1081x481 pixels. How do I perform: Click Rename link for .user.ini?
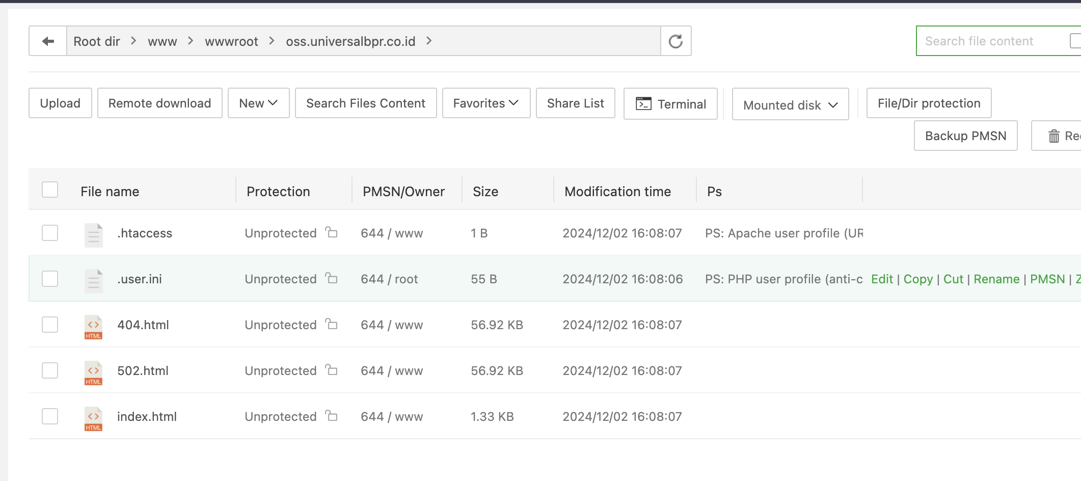coord(996,279)
